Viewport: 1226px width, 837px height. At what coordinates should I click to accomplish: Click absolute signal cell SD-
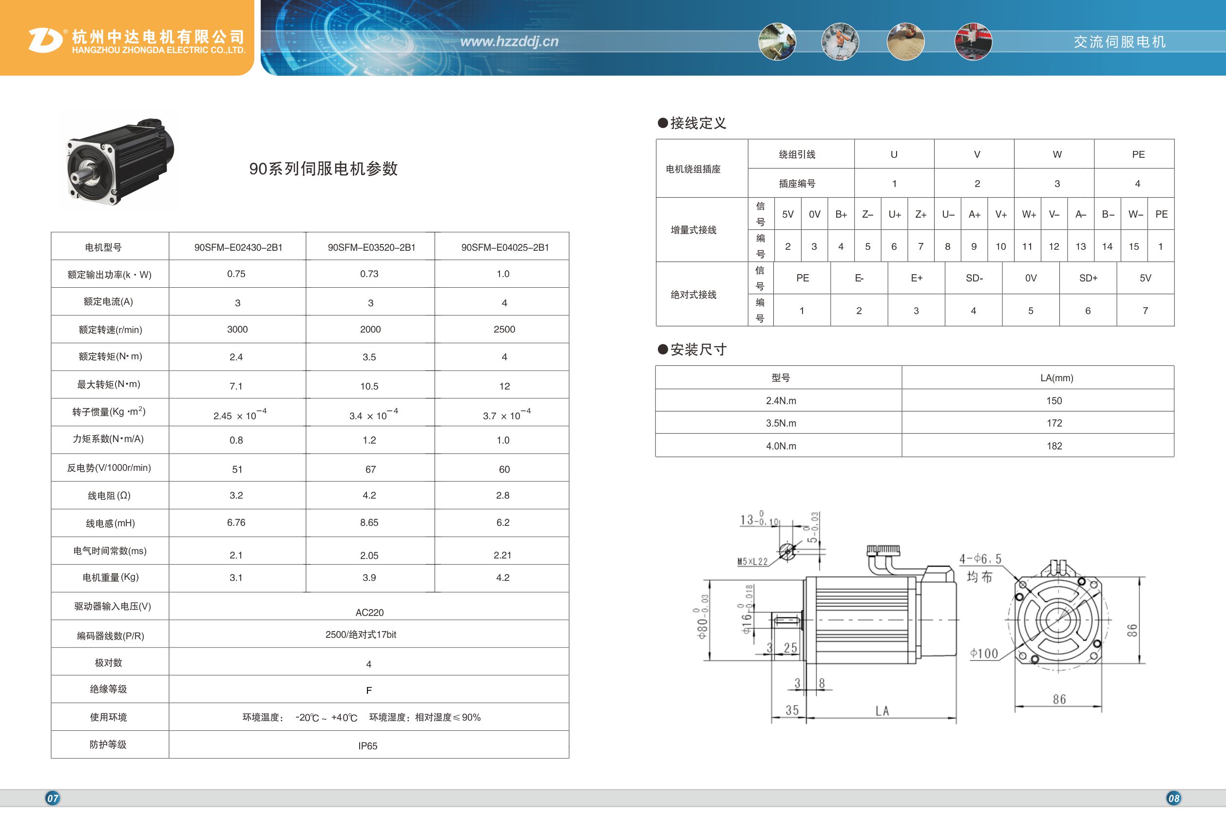(x=974, y=278)
